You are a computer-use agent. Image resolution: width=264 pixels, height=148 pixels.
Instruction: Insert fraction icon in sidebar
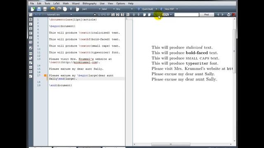[x=31, y=67]
